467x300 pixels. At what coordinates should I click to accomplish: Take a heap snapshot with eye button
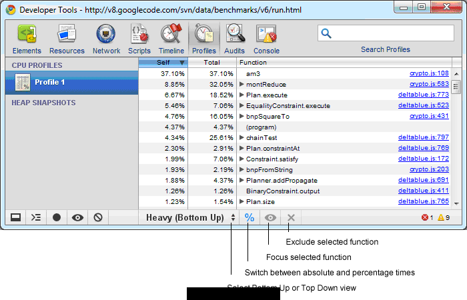[x=77, y=217]
